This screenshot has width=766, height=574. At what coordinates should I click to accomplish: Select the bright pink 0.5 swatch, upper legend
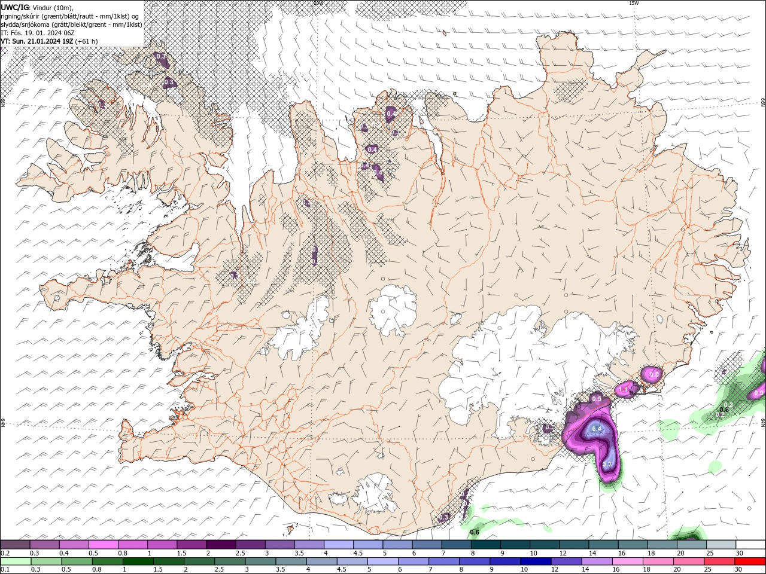coord(103,545)
